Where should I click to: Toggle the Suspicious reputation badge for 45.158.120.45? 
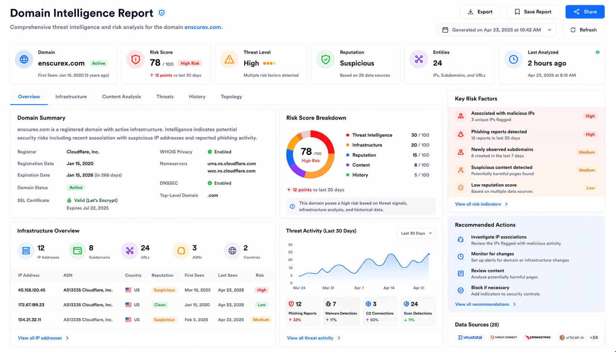(x=164, y=290)
